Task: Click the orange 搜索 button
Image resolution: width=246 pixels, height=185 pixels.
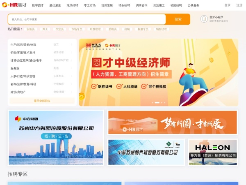Action: [x=178, y=19]
